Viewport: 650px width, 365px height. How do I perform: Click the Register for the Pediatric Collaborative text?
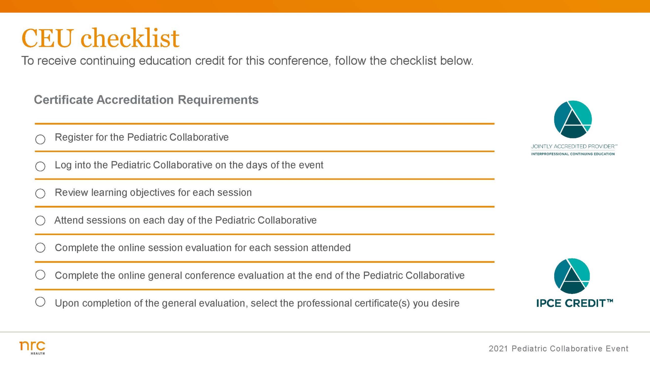tap(142, 137)
